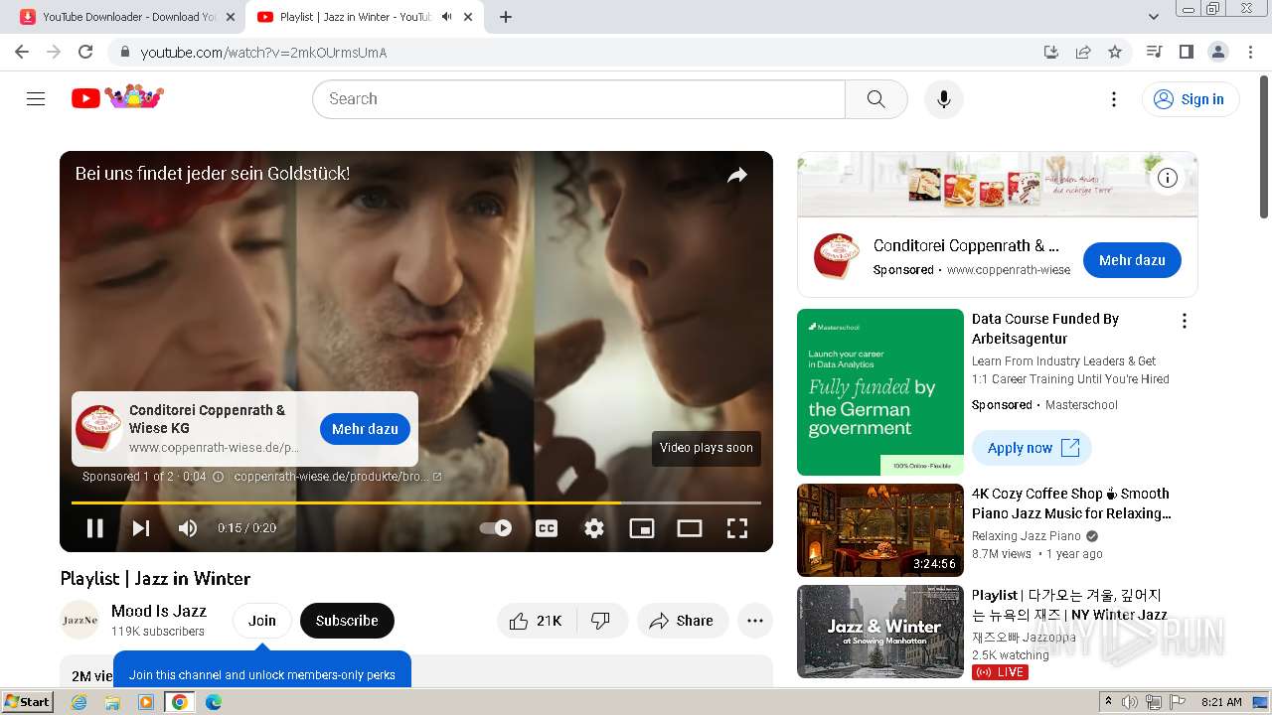Viewport: 1272px width, 715px height.
Task: Open Chrome profile icon
Action: pyautogui.click(x=1217, y=52)
